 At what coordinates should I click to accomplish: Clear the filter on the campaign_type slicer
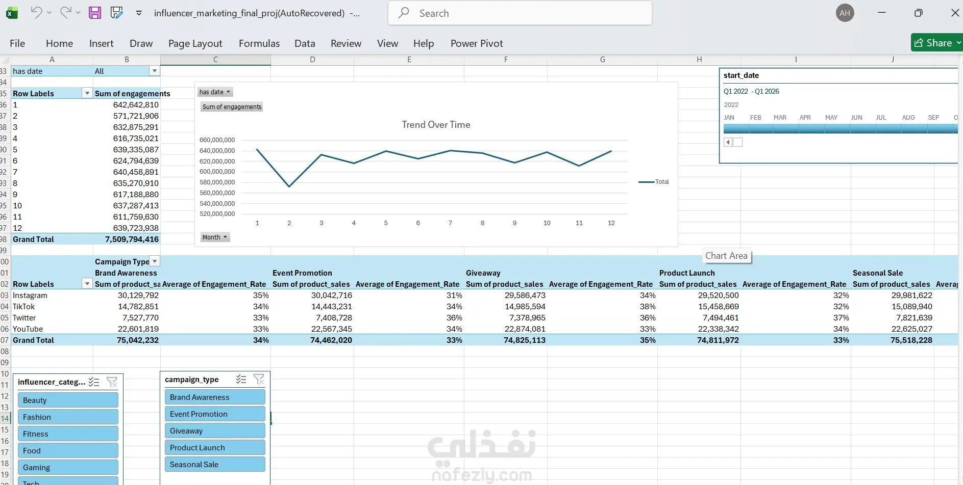pos(259,380)
